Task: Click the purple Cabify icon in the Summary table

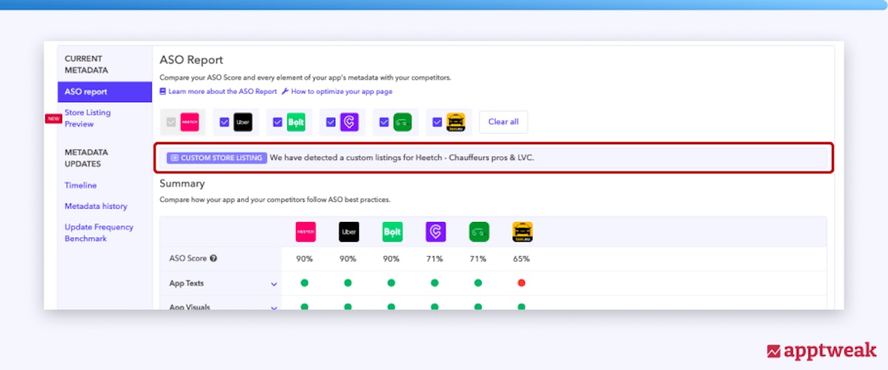Action: (435, 232)
